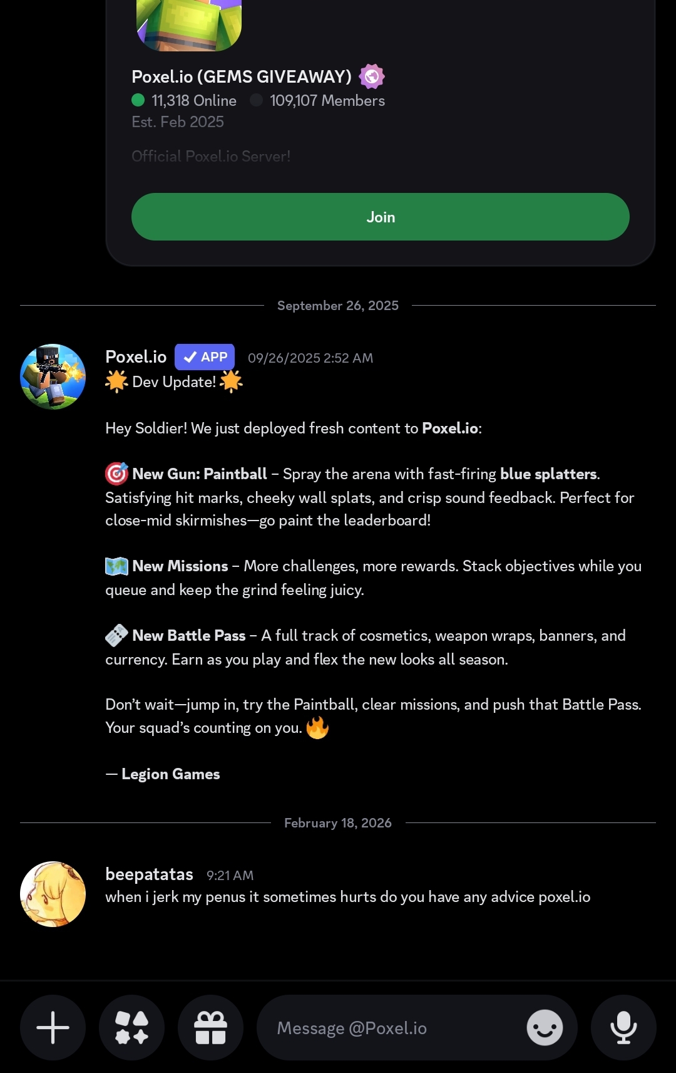This screenshot has width=676, height=1073.
Task: Tap the beepatatas username
Action: tap(149, 874)
